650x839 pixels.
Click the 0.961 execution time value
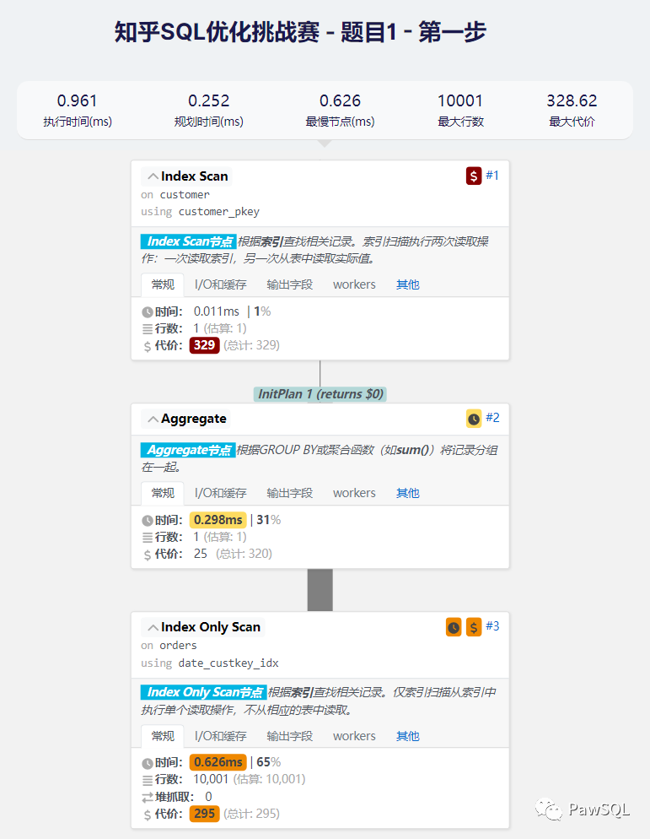point(77,100)
